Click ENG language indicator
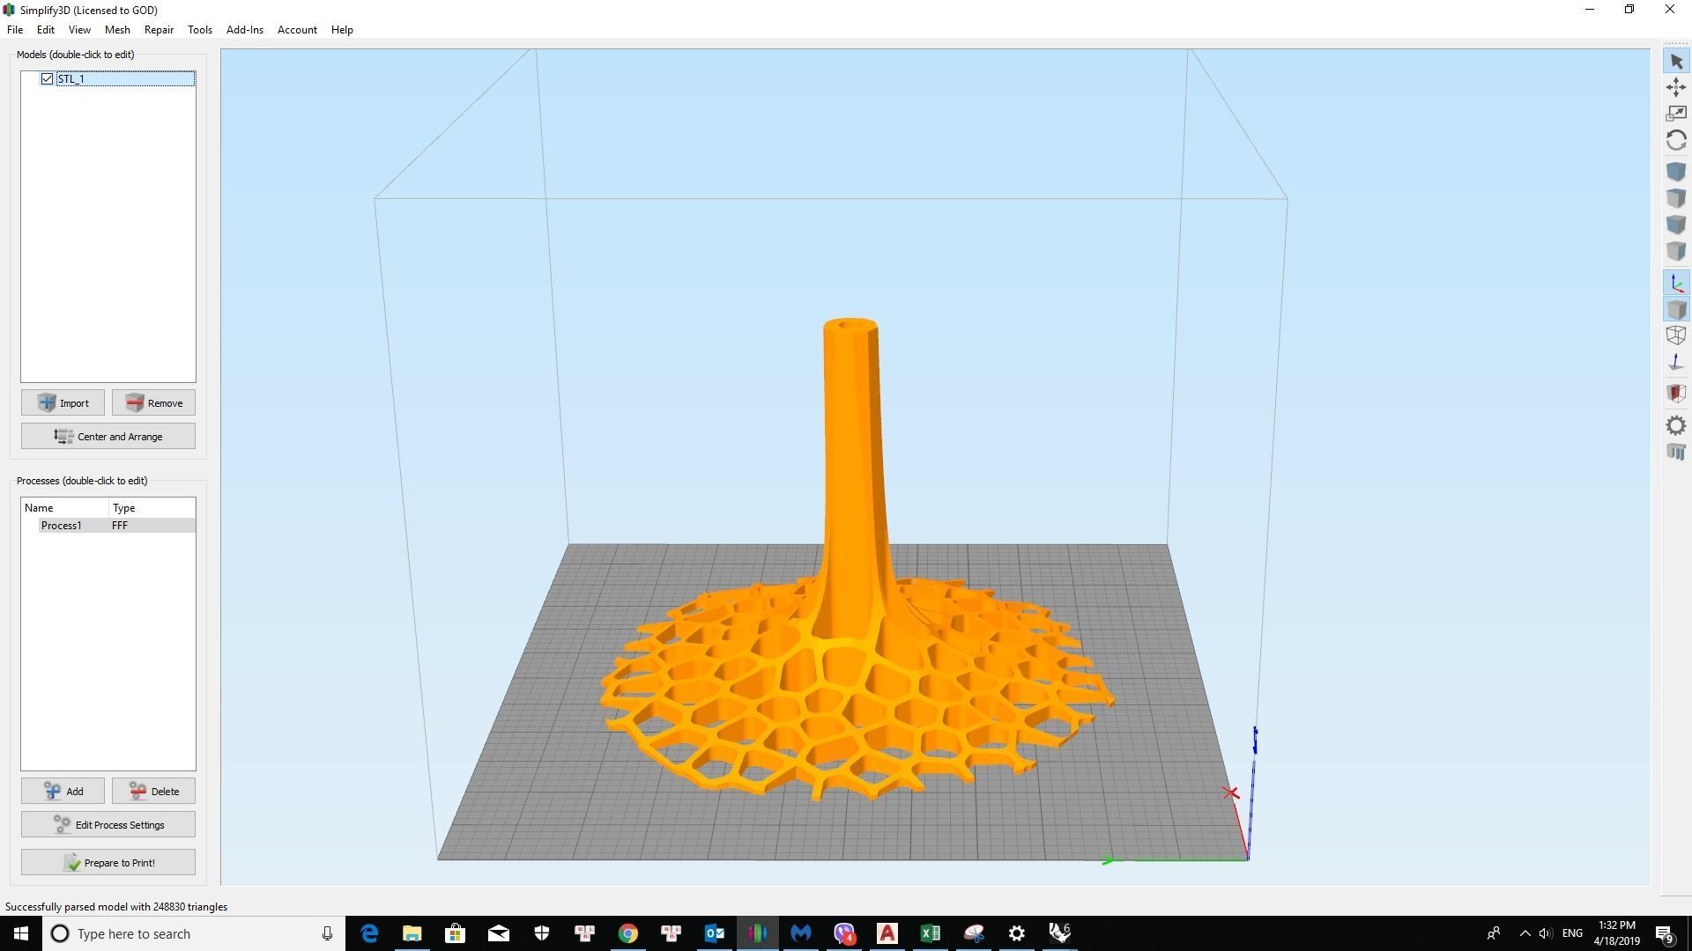This screenshot has width=1692, height=951. coord(1572,933)
